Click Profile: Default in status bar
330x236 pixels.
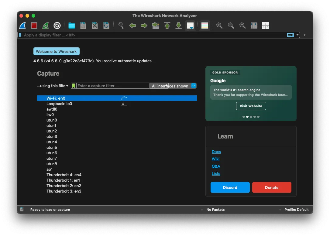click(296, 210)
